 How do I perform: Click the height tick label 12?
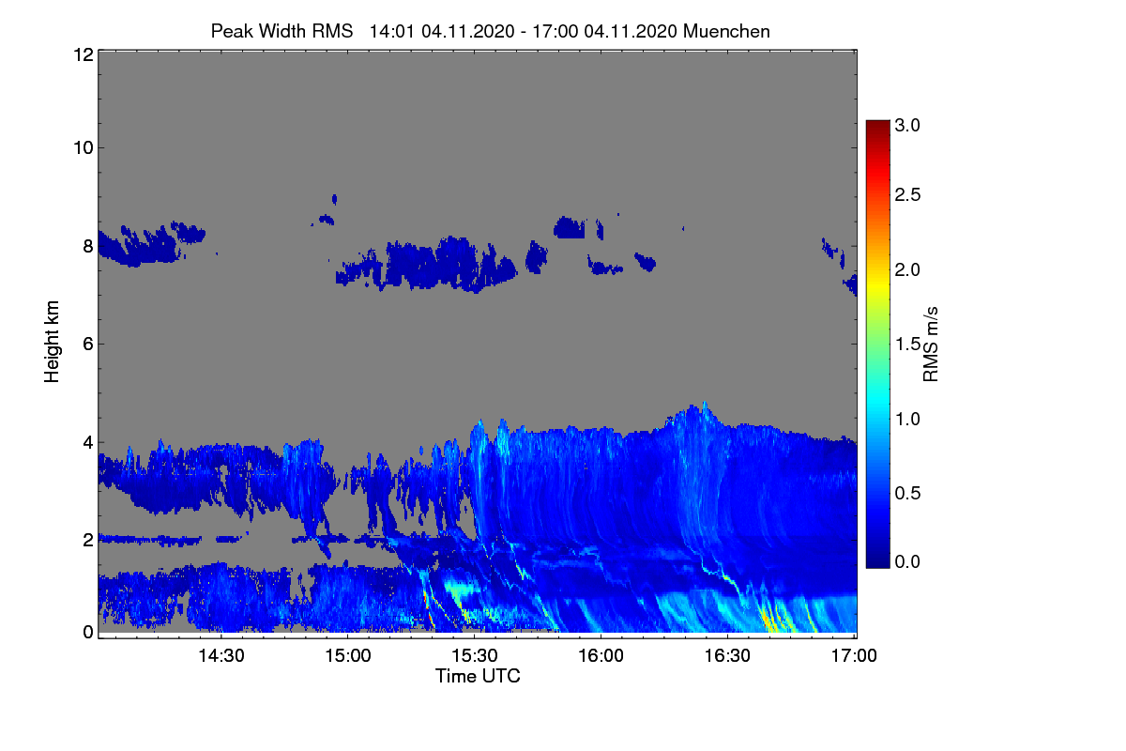pos(82,55)
